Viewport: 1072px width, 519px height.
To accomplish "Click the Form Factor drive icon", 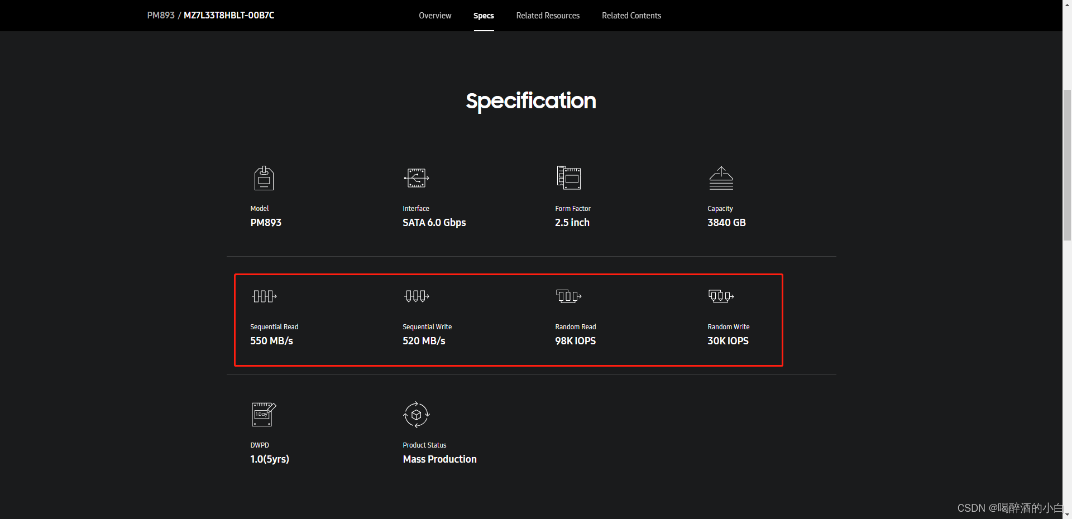I will coord(569,178).
